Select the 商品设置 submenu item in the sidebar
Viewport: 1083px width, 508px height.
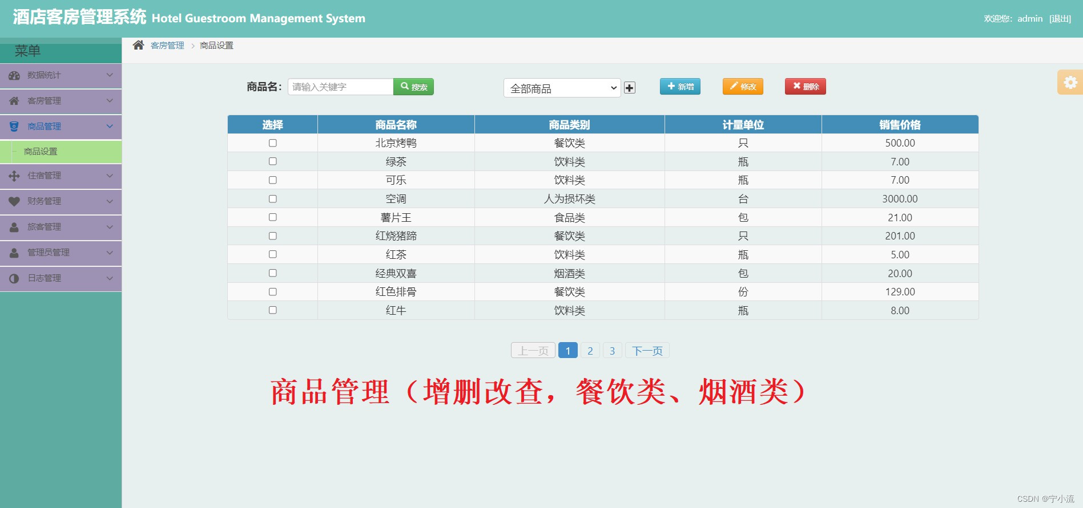pos(61,152)
